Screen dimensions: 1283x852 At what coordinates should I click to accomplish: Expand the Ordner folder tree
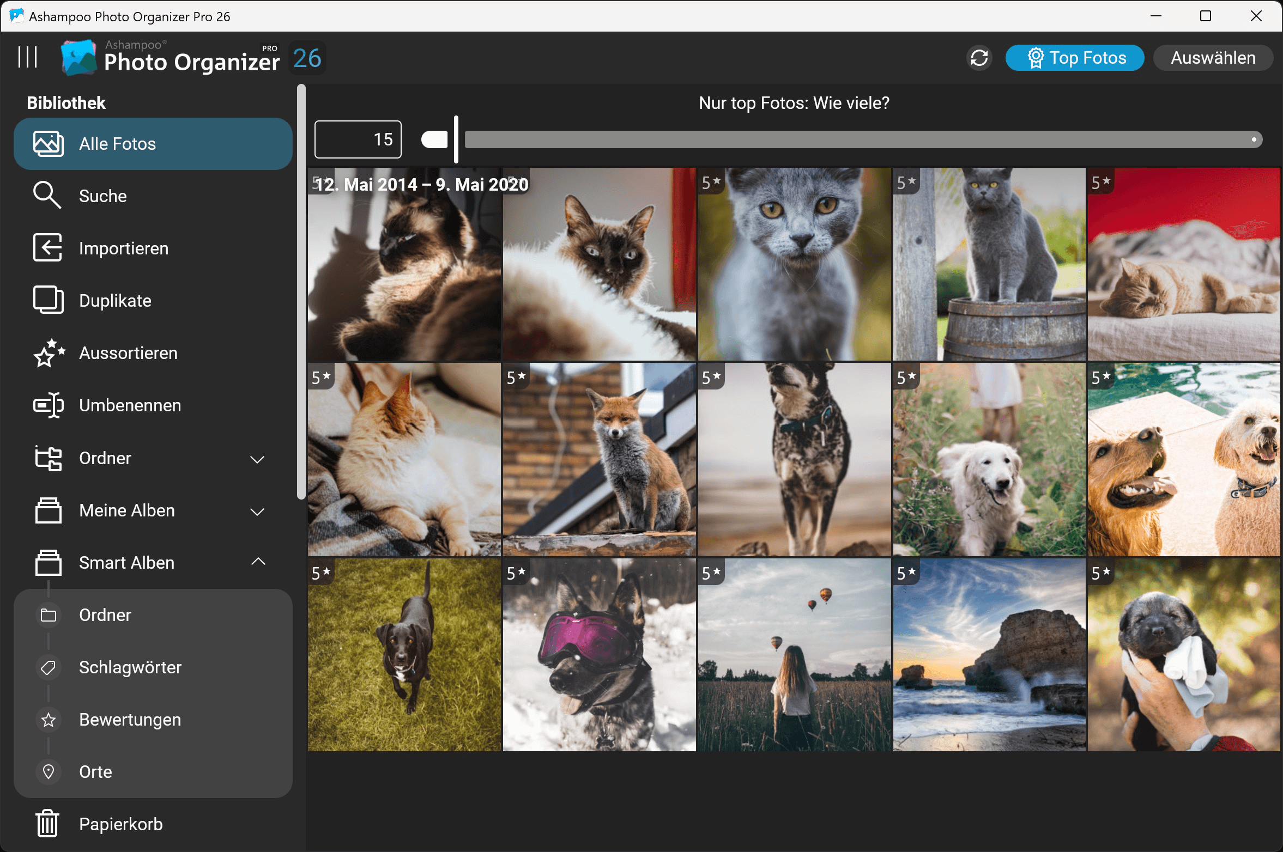(x=258, y=458)
